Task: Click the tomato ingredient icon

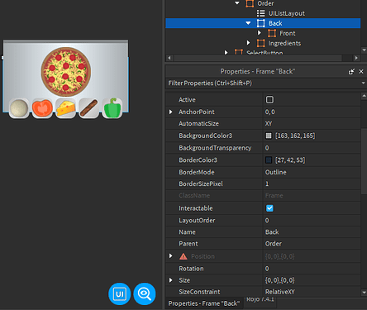Action: pyautogui.click(x=42, y=108)
